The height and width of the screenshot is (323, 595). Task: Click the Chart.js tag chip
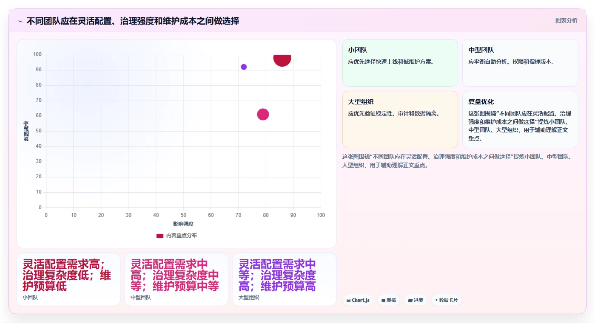tap(358, 300)
